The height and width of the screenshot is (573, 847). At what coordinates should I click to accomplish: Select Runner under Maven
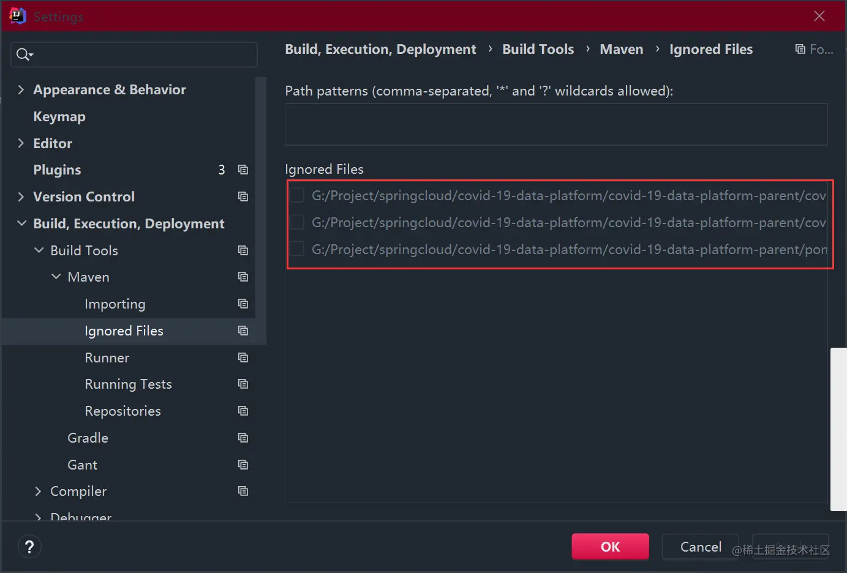107,358
